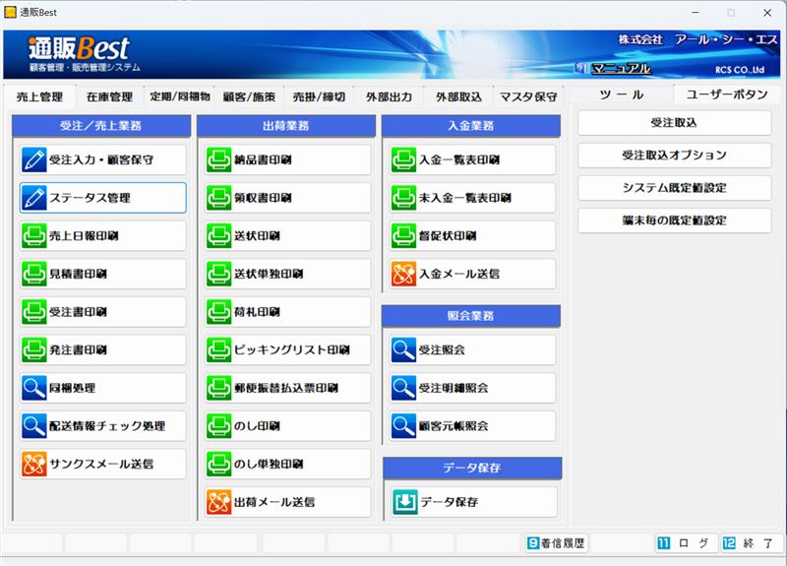Click 配送情報チェック処理 magnifier icon
Viewport: 787px width, 566px height.
[x=34, y=426]
